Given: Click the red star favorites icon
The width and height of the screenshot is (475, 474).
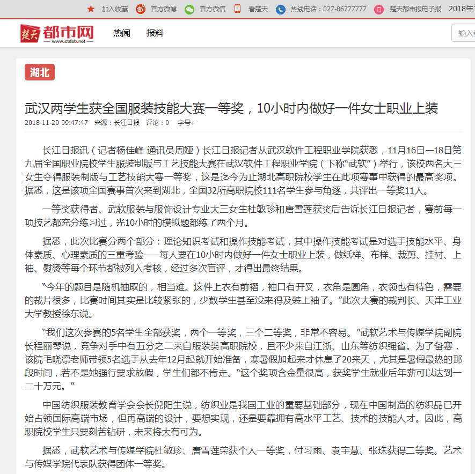Looking at the screenshot, I should pyautogui.click(x=91, y=9).
